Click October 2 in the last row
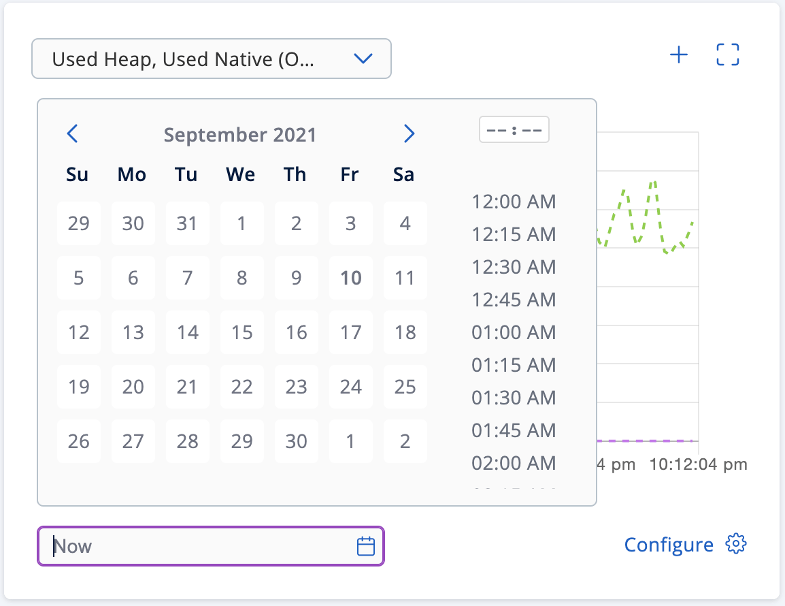The width and height of the screenshot is (785, 606). [x=405, y=441]
